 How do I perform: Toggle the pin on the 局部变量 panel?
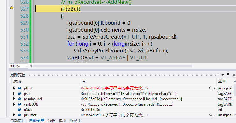pos(228,75)
